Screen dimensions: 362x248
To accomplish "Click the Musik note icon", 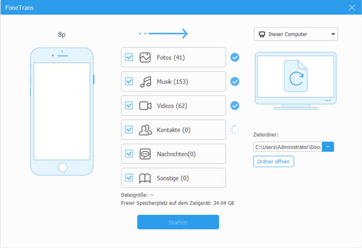I will click(x=145, y=82).
